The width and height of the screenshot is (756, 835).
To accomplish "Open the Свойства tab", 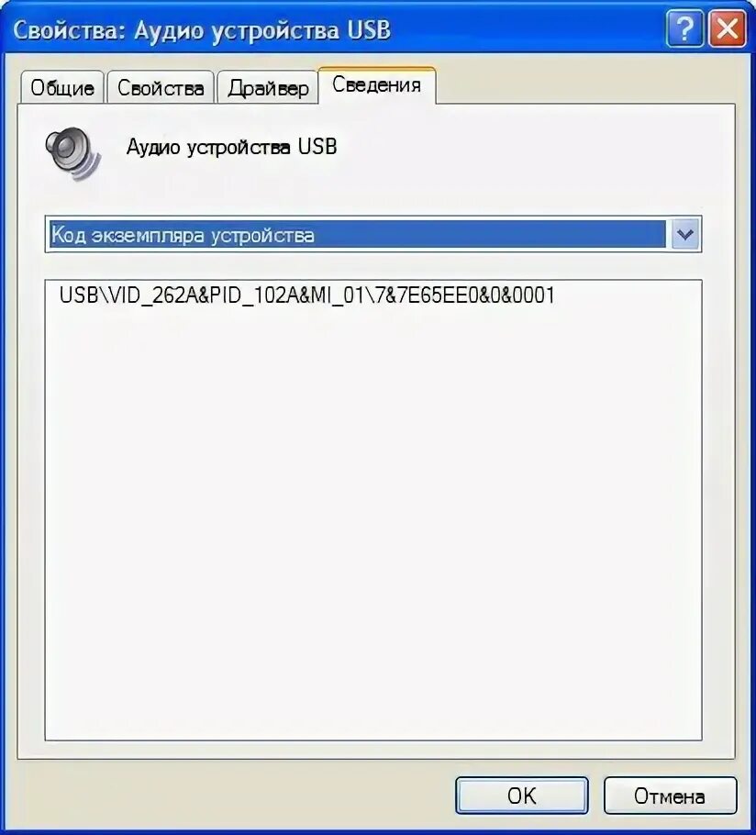I will click(x=161, y=87).
